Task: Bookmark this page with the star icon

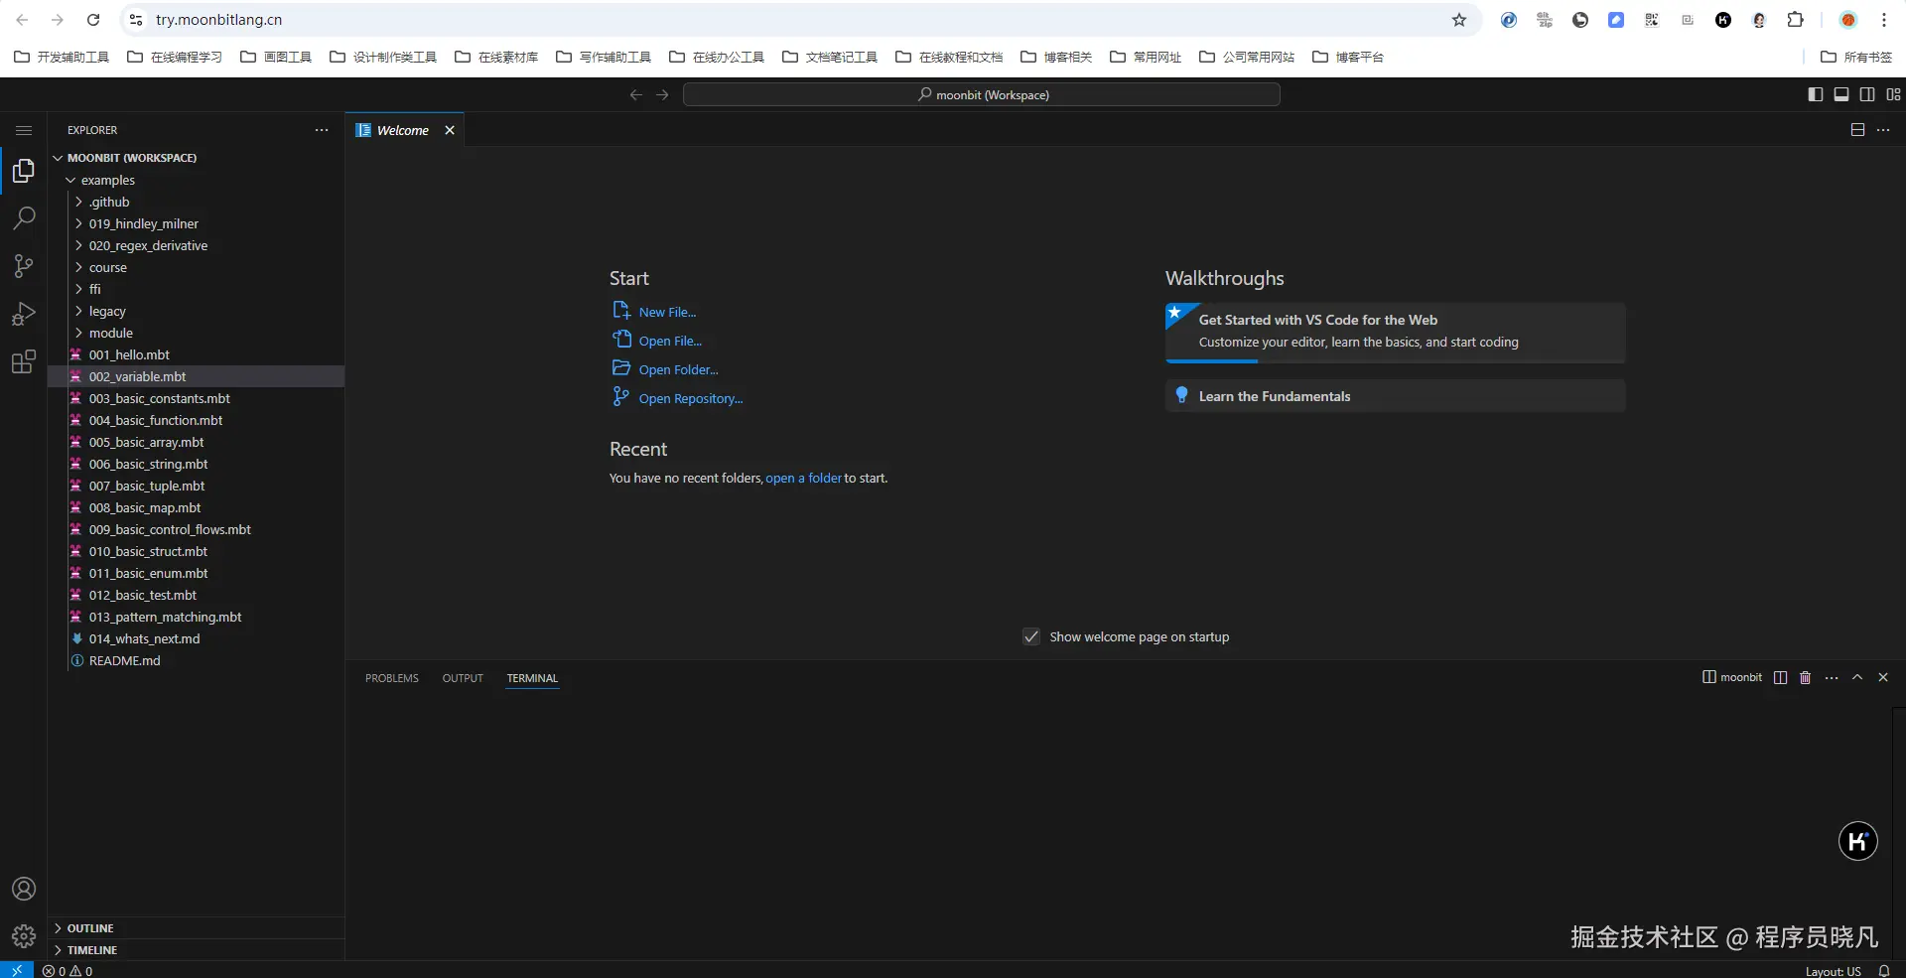Action: [x=1459, y=20]
